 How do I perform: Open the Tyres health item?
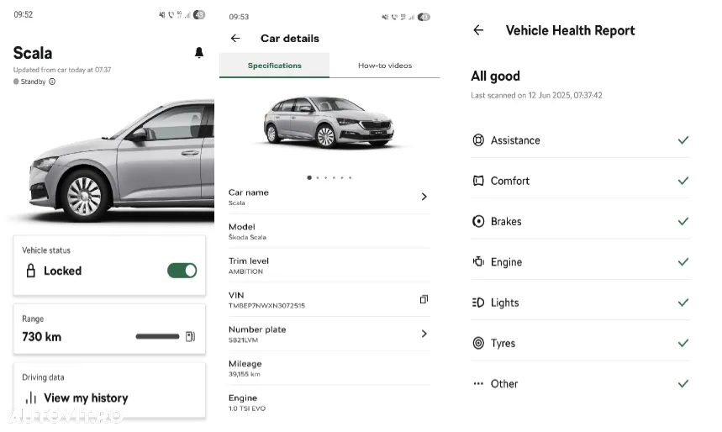pyautogui.click(x=580, y=343)
